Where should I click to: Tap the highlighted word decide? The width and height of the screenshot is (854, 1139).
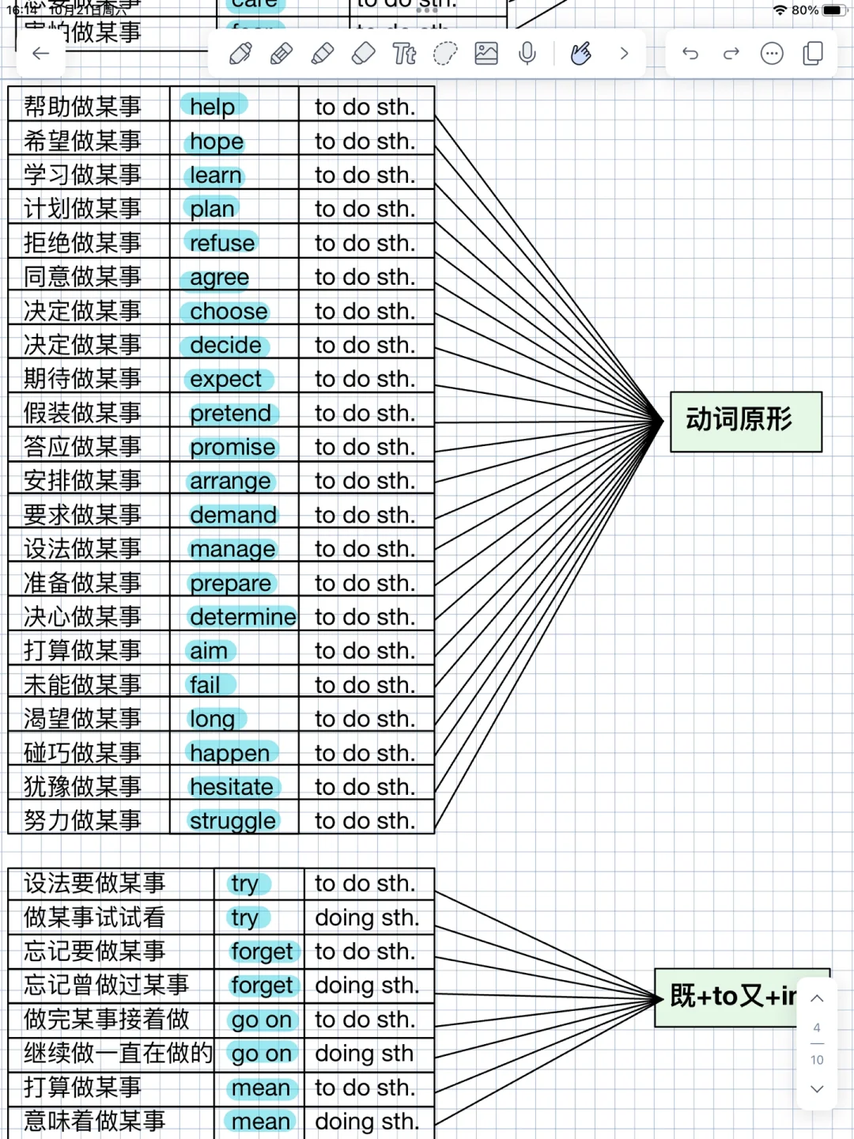[225, 345]
